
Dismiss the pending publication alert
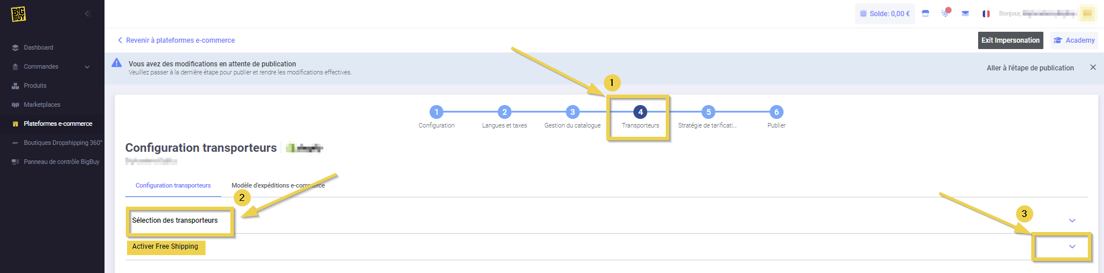1093,68
